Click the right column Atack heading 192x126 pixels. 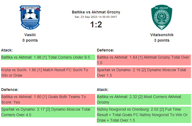(103, 90)
